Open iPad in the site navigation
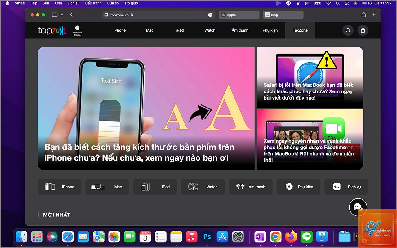This screenshot has width=397, height=248. [x=180, y=30]
